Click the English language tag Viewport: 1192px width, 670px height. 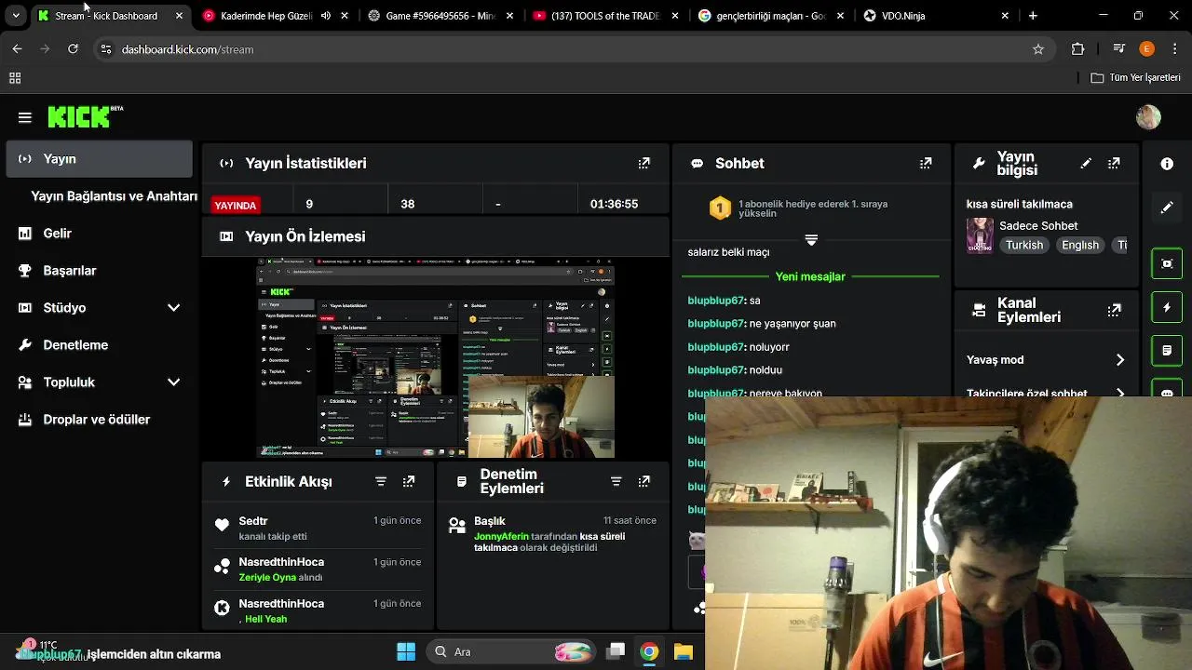[1080, 245]
